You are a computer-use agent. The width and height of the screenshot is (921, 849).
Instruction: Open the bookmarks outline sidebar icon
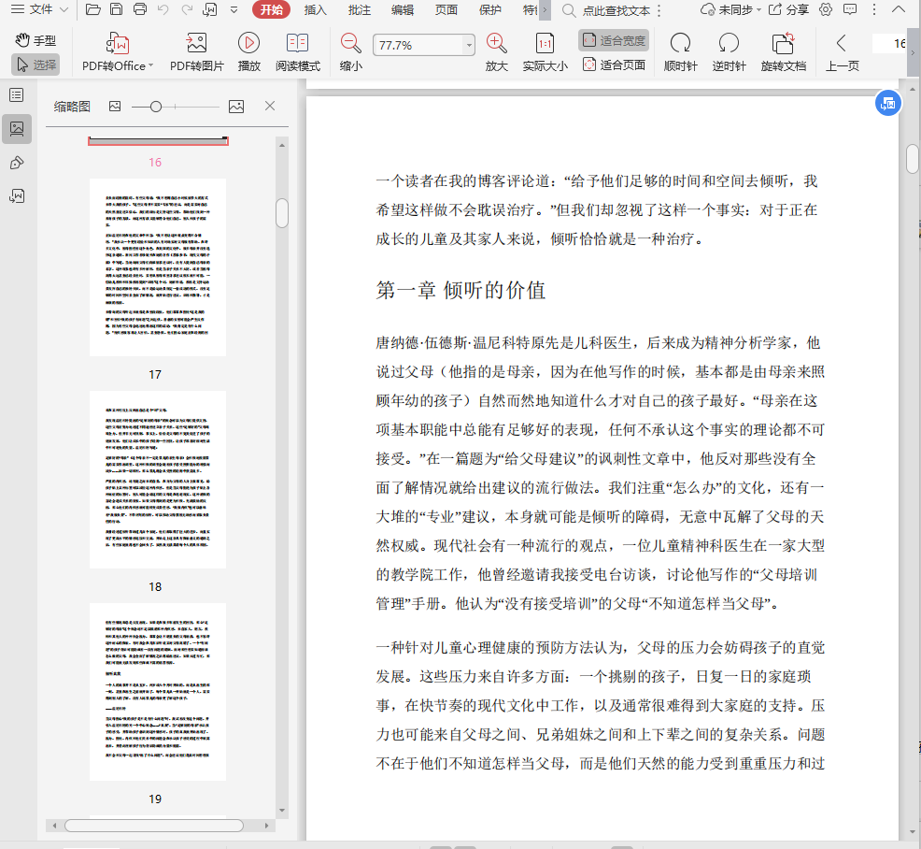point(16,94)
